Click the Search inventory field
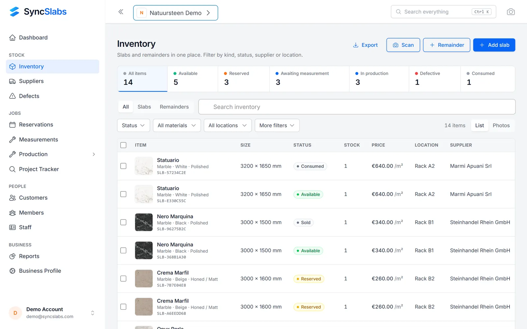527x329 pixels. (357, 107)
